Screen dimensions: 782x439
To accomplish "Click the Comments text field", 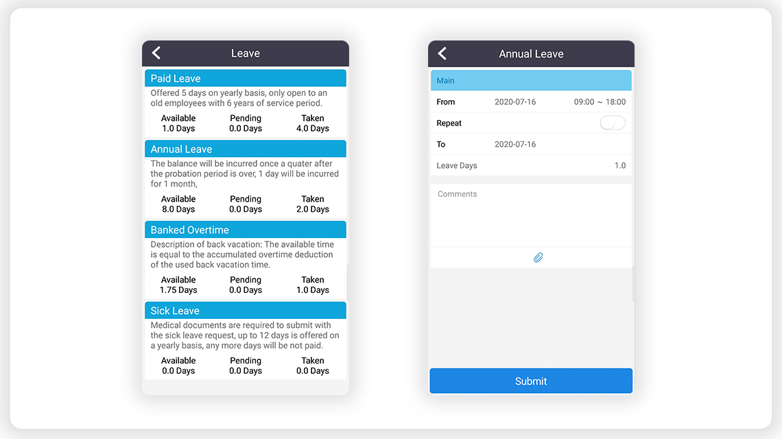I will 531,215.
